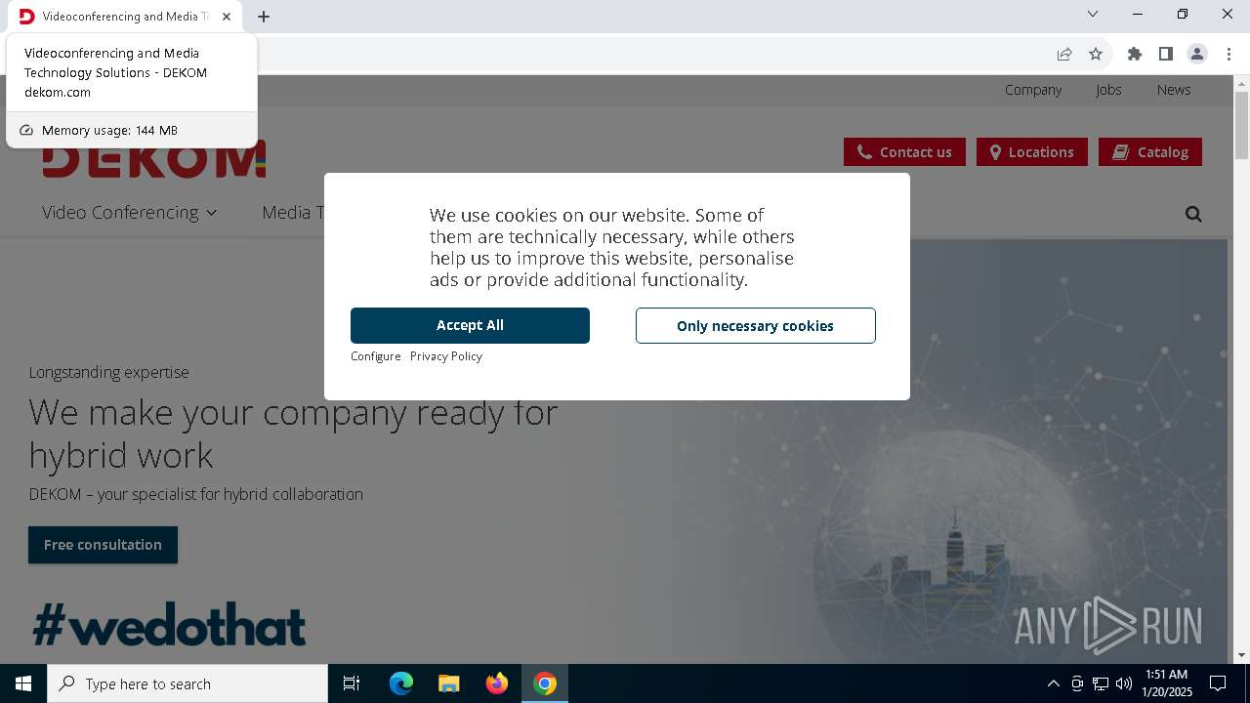
Task: Open notification center icon
Action: pos(1218,683)
